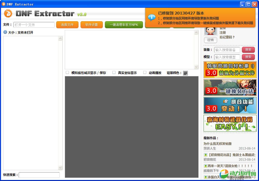Click down arrow of the top preview list scrollbar

196,67
